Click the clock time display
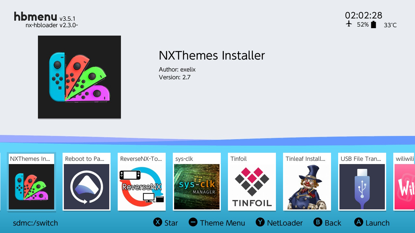The height and width of the screenshot is (233, 415). point(363,15)
